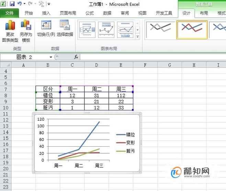
Task: Click 更改图表类型 button
Action: click(10, 31)
